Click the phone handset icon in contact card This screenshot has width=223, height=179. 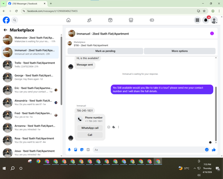(80, 119)
